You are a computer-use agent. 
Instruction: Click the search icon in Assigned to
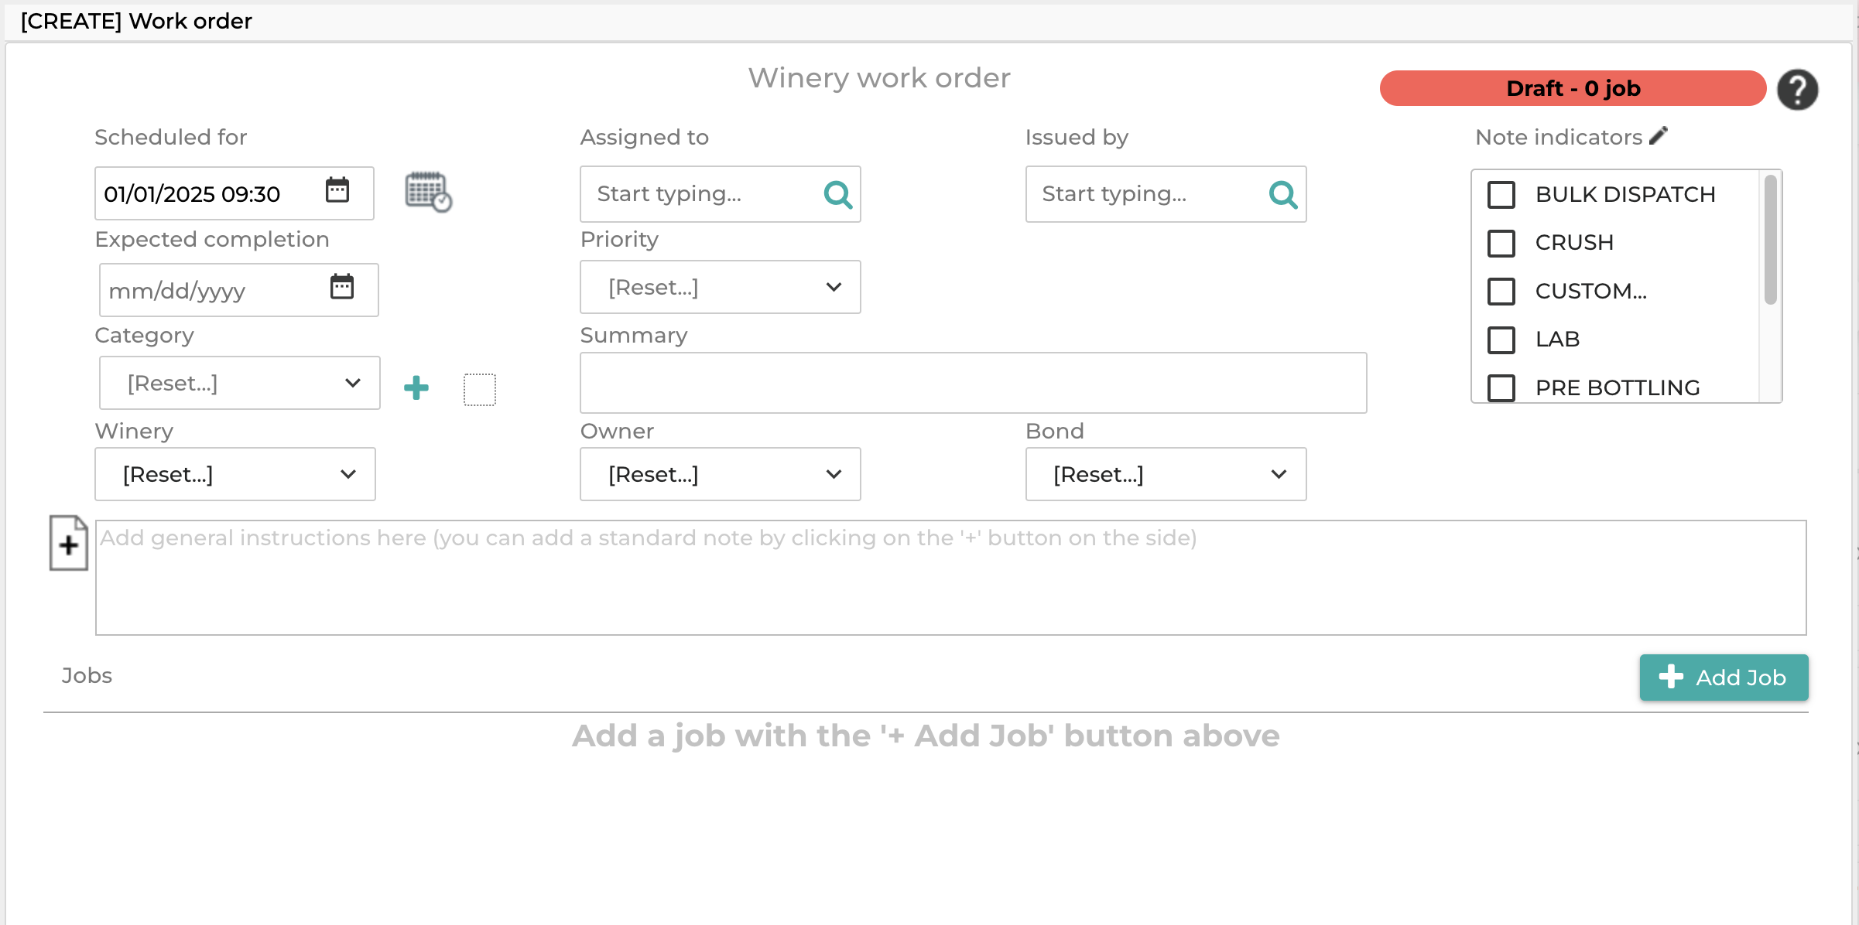838,194
